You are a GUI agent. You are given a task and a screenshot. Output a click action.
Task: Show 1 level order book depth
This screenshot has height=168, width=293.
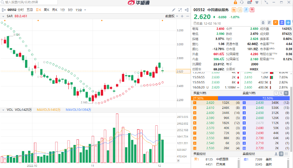(276, 93)
